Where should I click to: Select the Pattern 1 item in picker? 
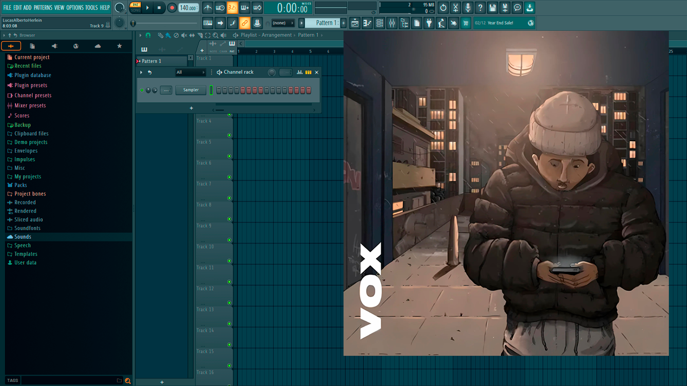[162, 61]
